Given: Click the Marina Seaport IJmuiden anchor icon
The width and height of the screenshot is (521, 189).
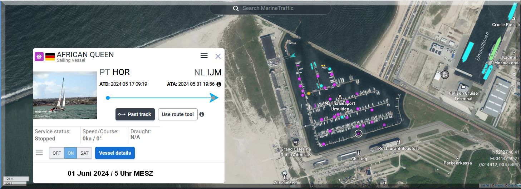Looking at the screenshot, I should coord(339,98).
